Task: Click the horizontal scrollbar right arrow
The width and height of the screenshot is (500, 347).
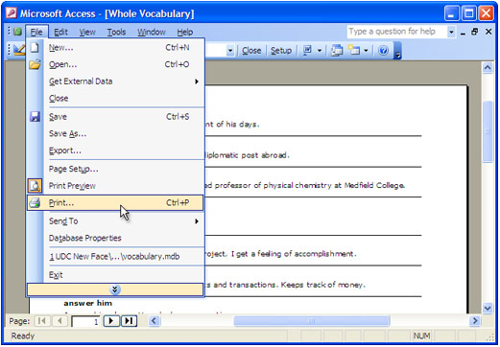Action: [x=475, y=320]
